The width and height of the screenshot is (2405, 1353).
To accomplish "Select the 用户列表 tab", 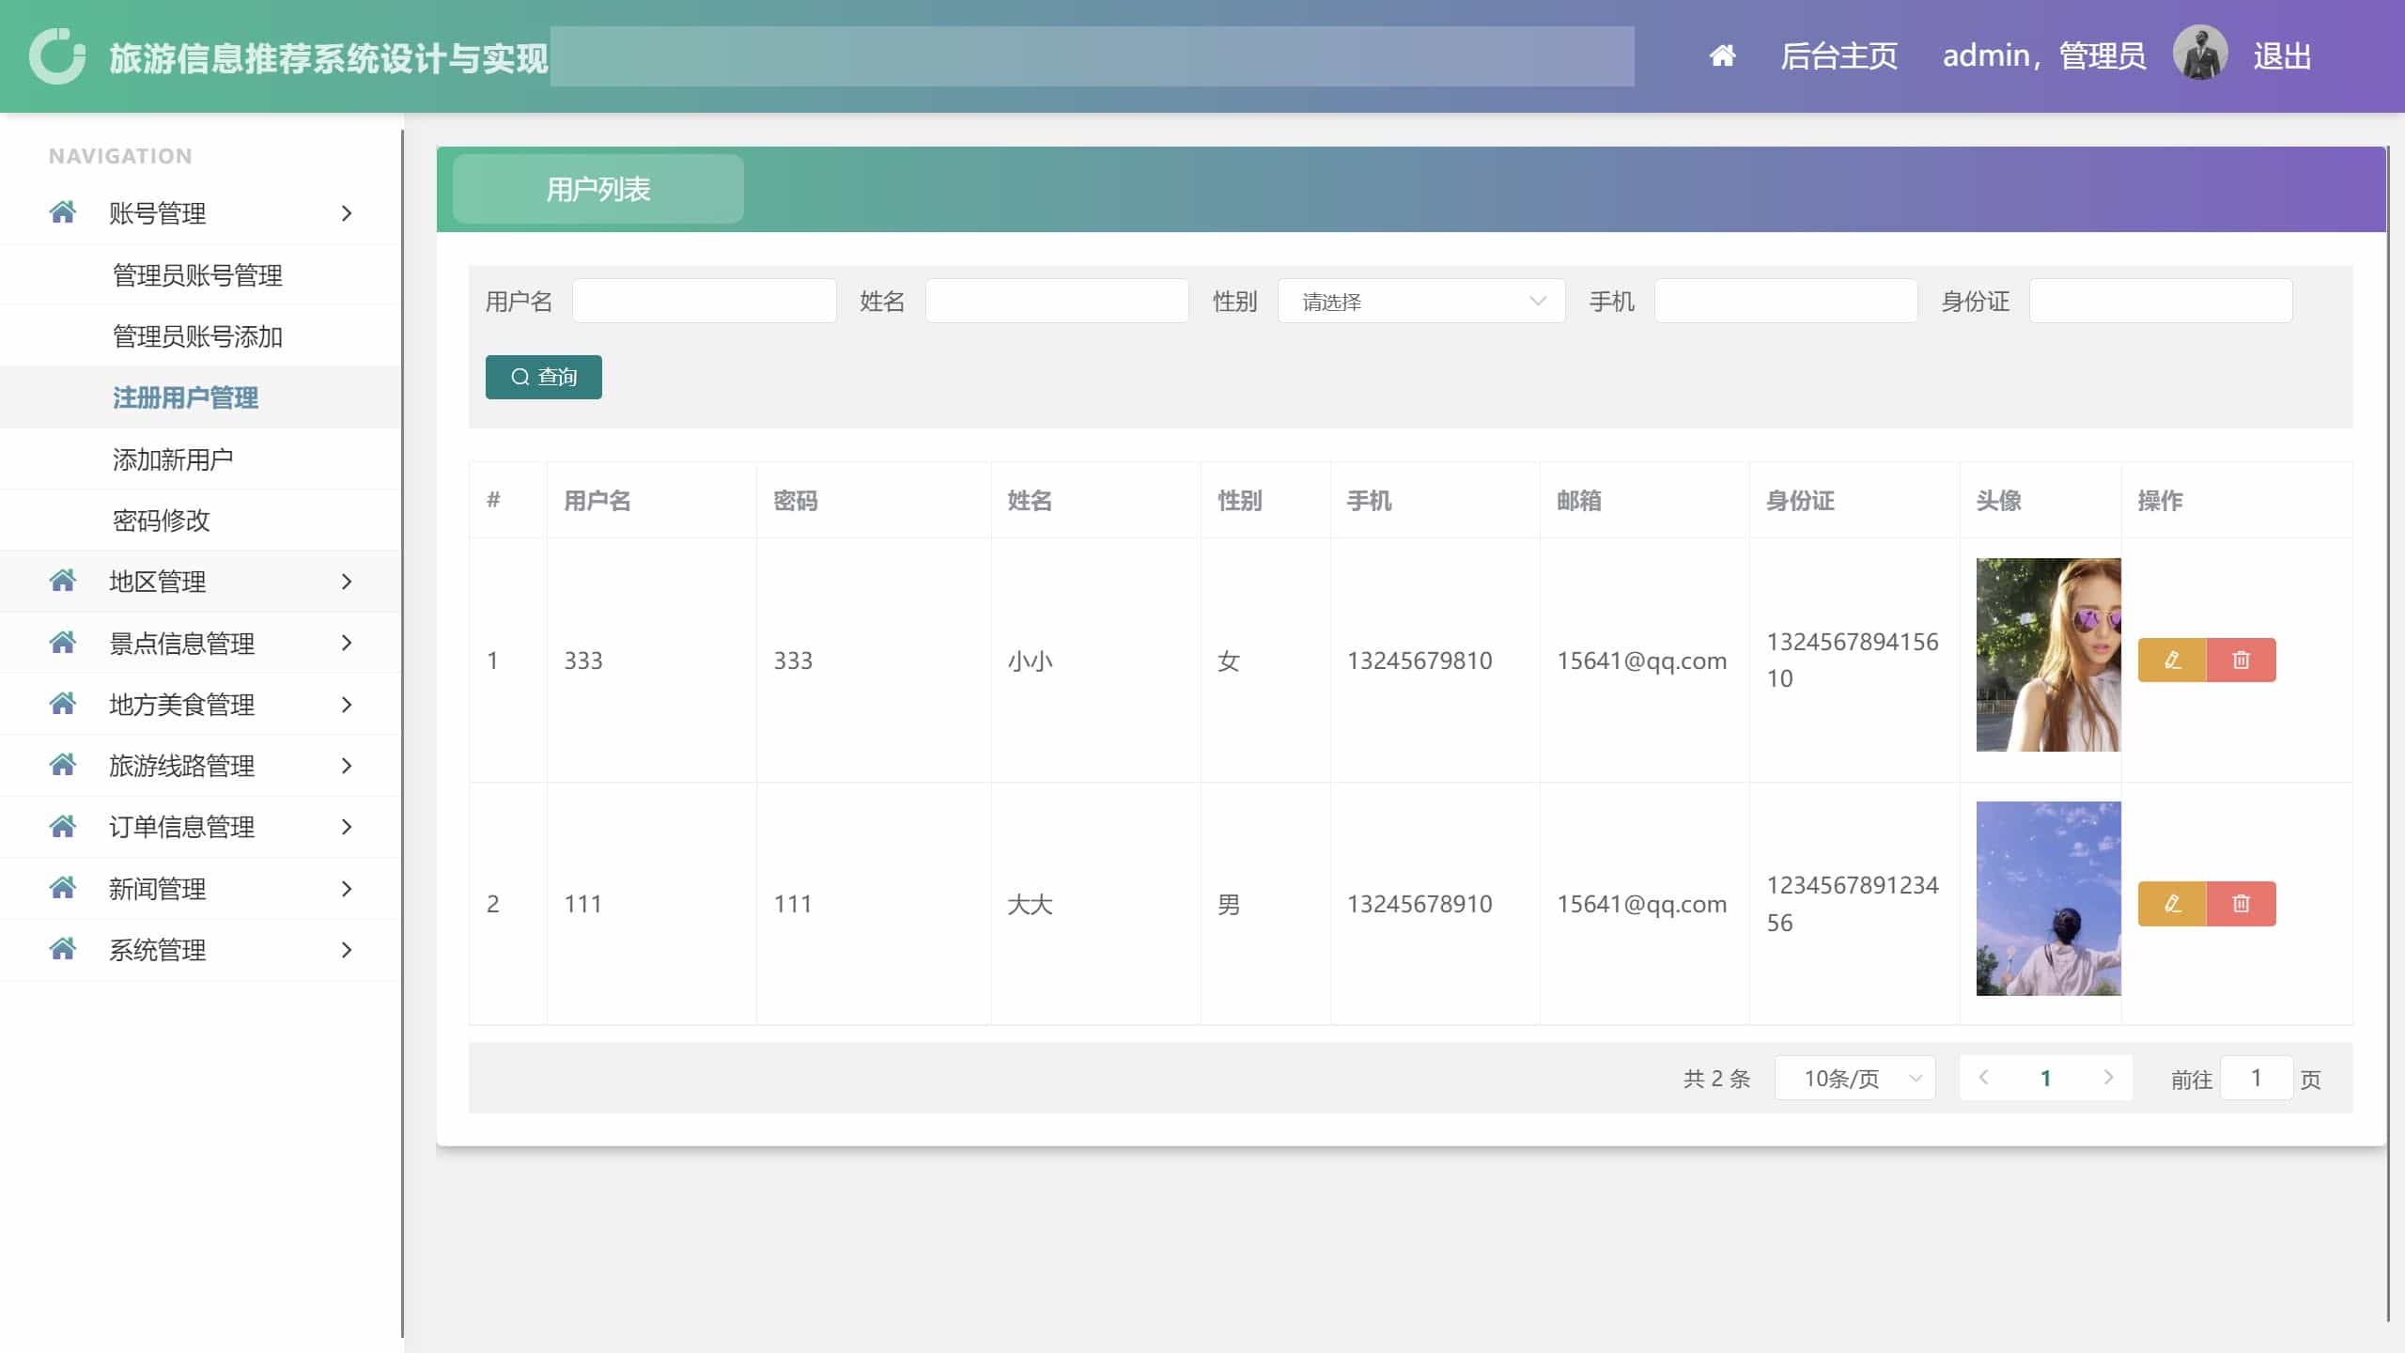I will click(x=598, y=189).
